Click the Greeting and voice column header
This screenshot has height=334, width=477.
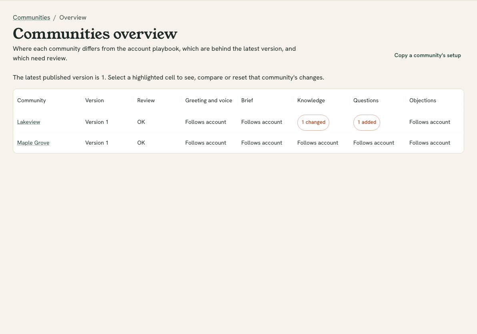[209, 101]
